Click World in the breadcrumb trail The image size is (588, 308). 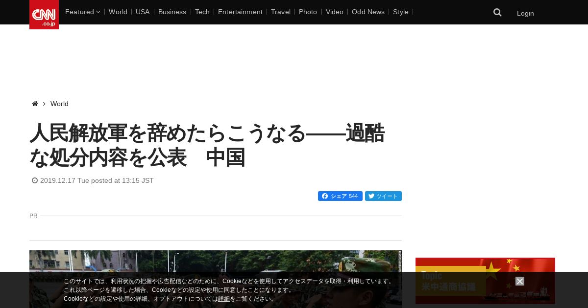[x=59, y=104]
